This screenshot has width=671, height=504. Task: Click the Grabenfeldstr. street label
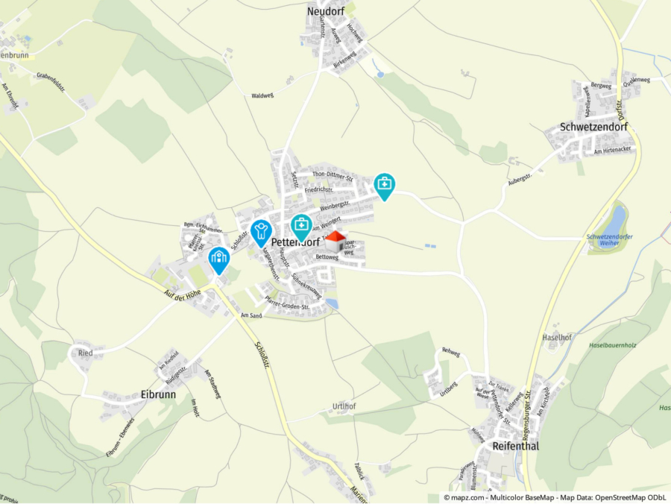pyautogui.click(x=51, y=82)
